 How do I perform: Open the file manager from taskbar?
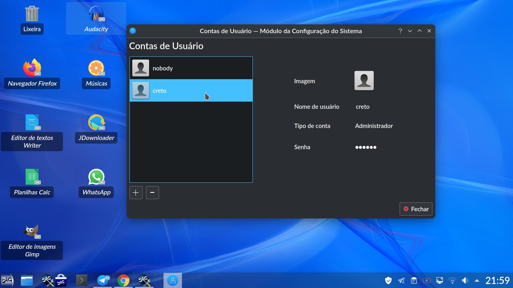[27, 281]
